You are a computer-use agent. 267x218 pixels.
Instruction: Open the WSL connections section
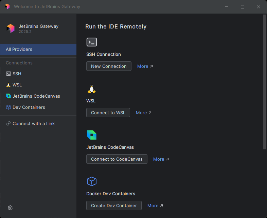38,85
